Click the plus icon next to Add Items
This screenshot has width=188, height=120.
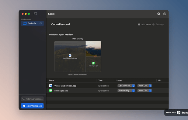coord(139,24)
